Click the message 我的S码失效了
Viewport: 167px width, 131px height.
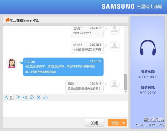coord(82,33)
